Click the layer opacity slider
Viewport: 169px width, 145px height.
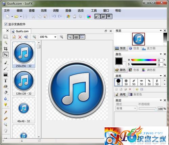[148, 109]
